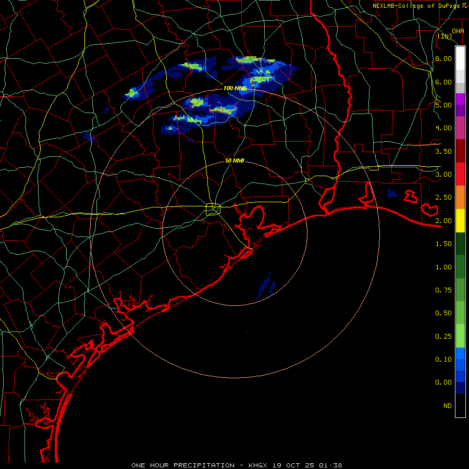
Task: Click the 100 NMI range ring label
Action: (235, 88)
